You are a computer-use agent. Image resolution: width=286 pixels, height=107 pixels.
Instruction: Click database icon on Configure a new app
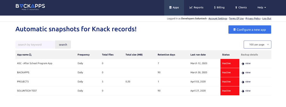(x=235, y=30)
